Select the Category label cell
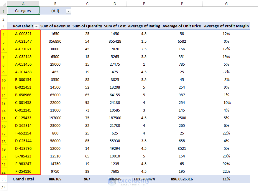Image resolution: width=258 pixels, height=191 pixels. tap(23, 11)
